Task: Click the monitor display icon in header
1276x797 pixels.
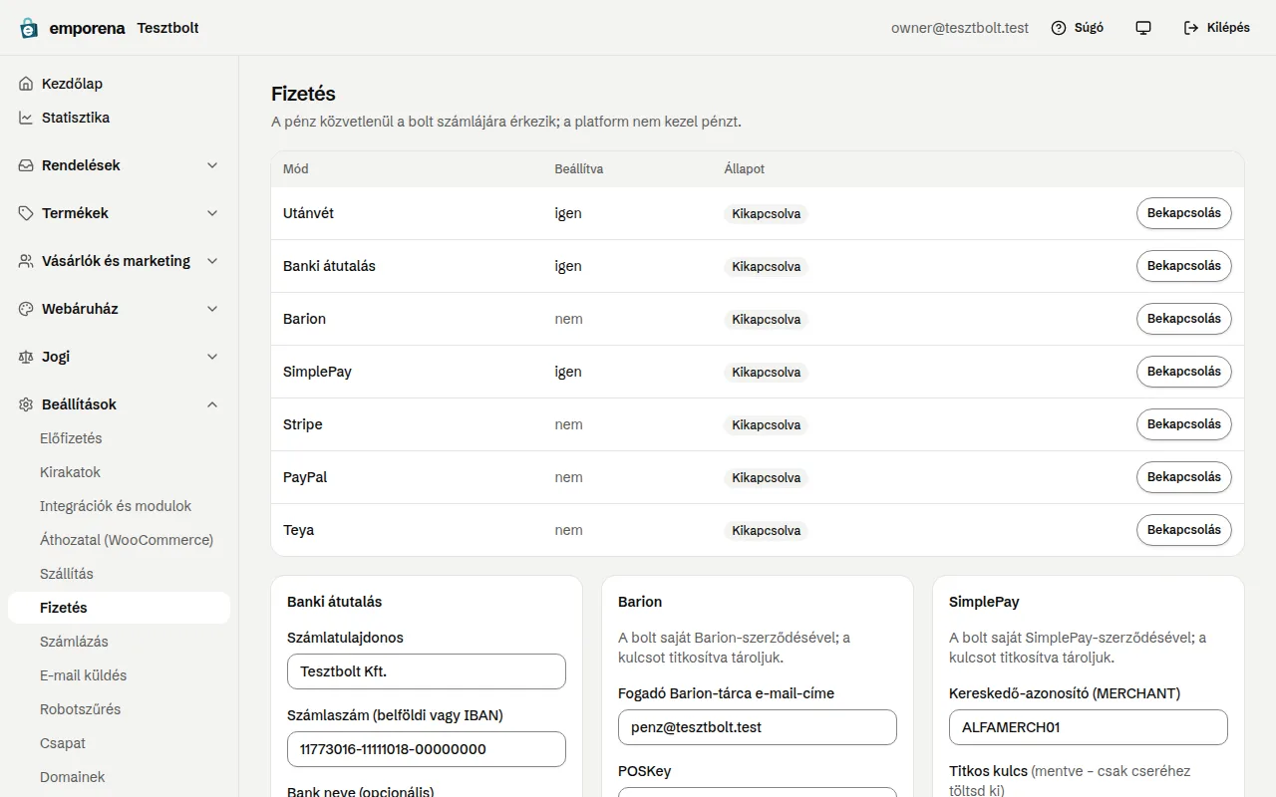Action: click(x=1143, y=28)
